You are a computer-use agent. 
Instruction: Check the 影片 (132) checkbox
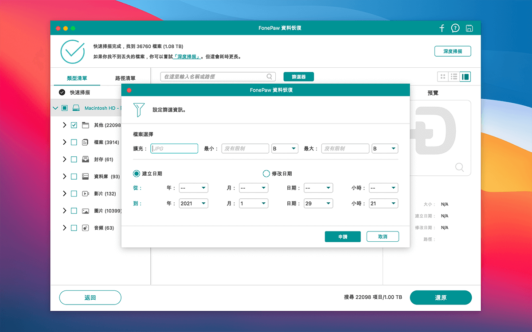coord(74,193)
